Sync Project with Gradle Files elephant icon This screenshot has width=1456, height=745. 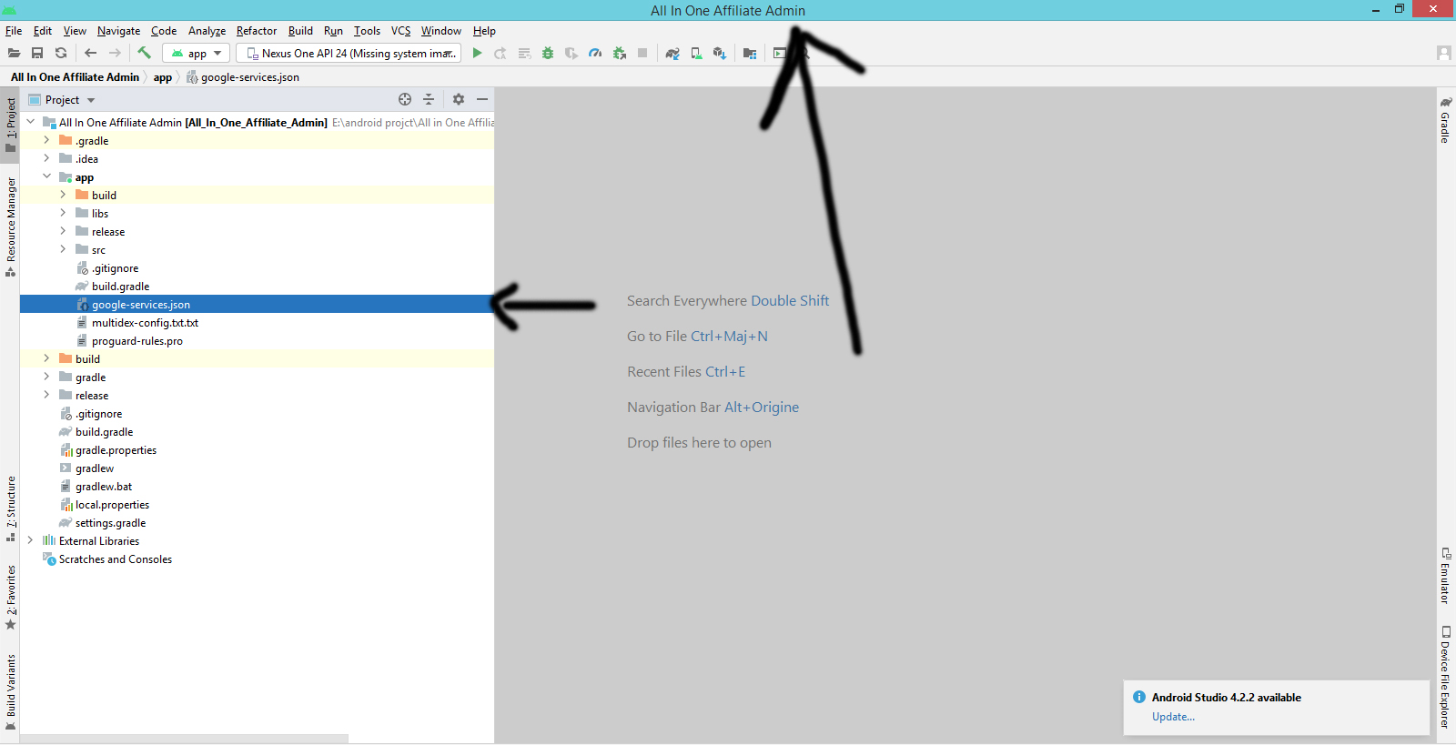(672, 54)
